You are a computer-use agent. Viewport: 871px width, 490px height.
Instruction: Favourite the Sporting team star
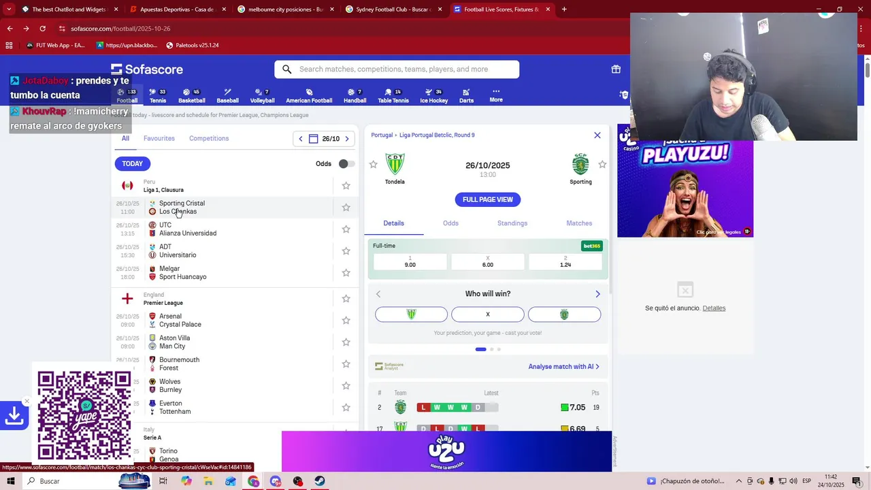click(x=602, y=165)
